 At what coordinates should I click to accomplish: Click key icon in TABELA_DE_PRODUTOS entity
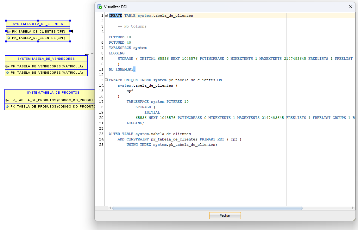pyautogui.click(x=7, y=100)
